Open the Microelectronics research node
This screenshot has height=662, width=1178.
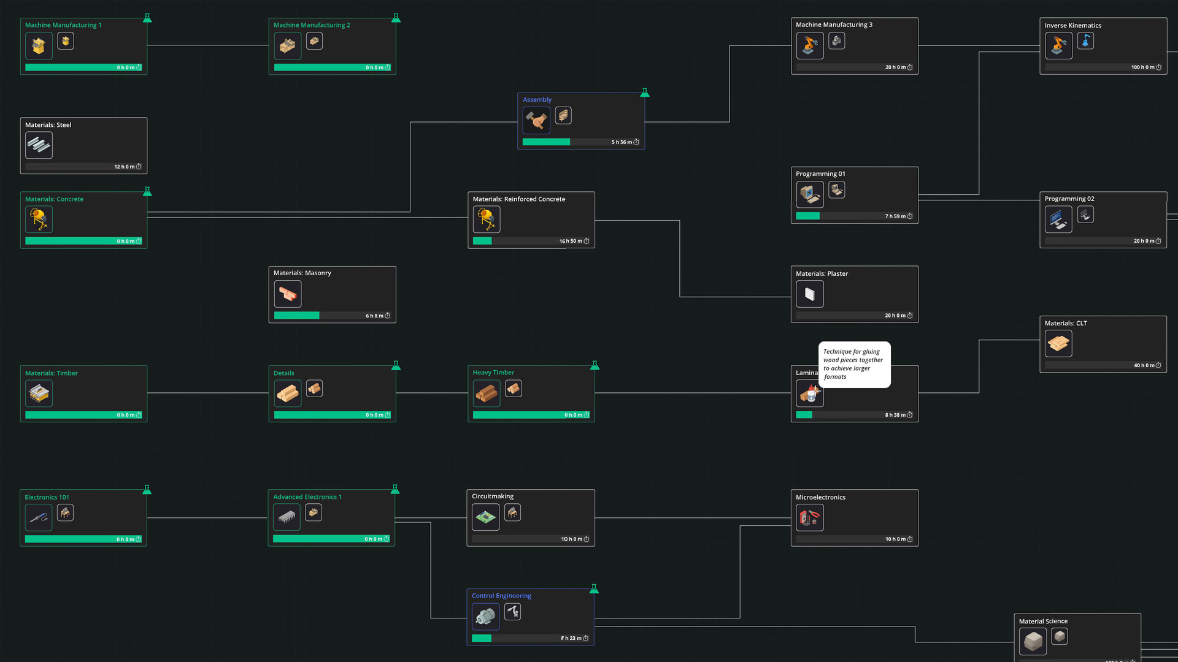point(854,518)
